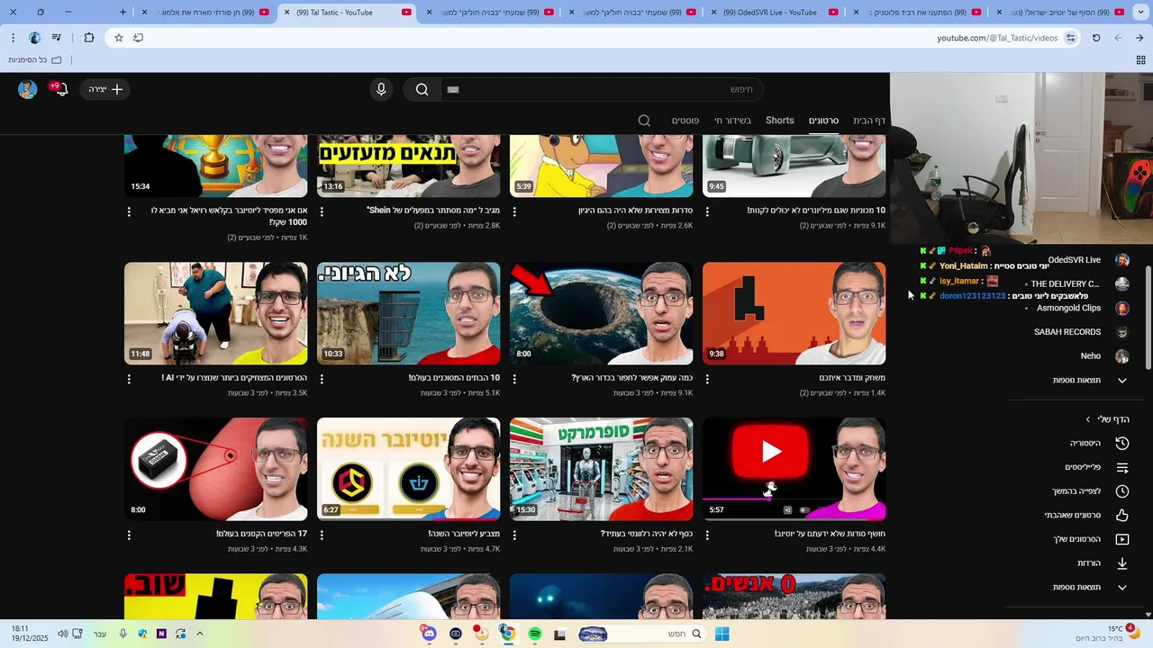Switch to OdedSVR Live browser tab

[x=776, y=13]
